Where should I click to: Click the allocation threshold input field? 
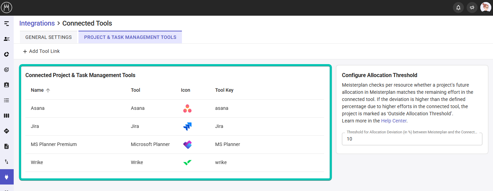coord(412,139)
